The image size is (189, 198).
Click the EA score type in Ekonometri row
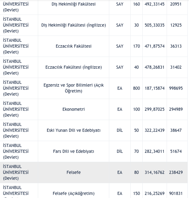coord(120,109)
